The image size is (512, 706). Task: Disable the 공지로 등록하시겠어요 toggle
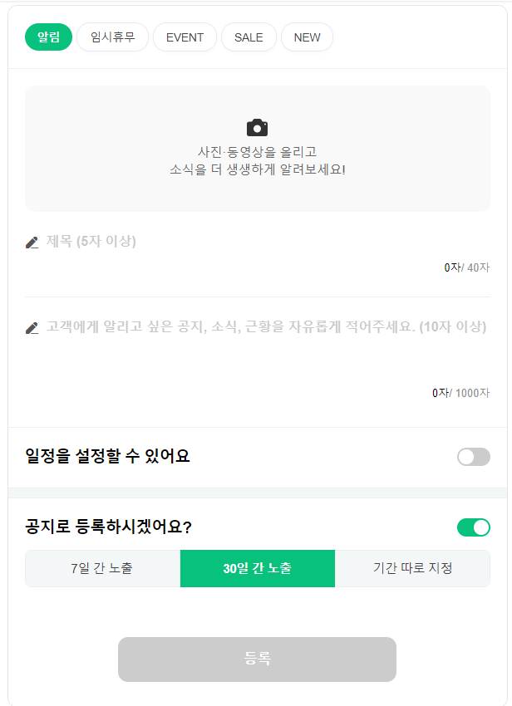pyautogui.click(x=474, y=527)
